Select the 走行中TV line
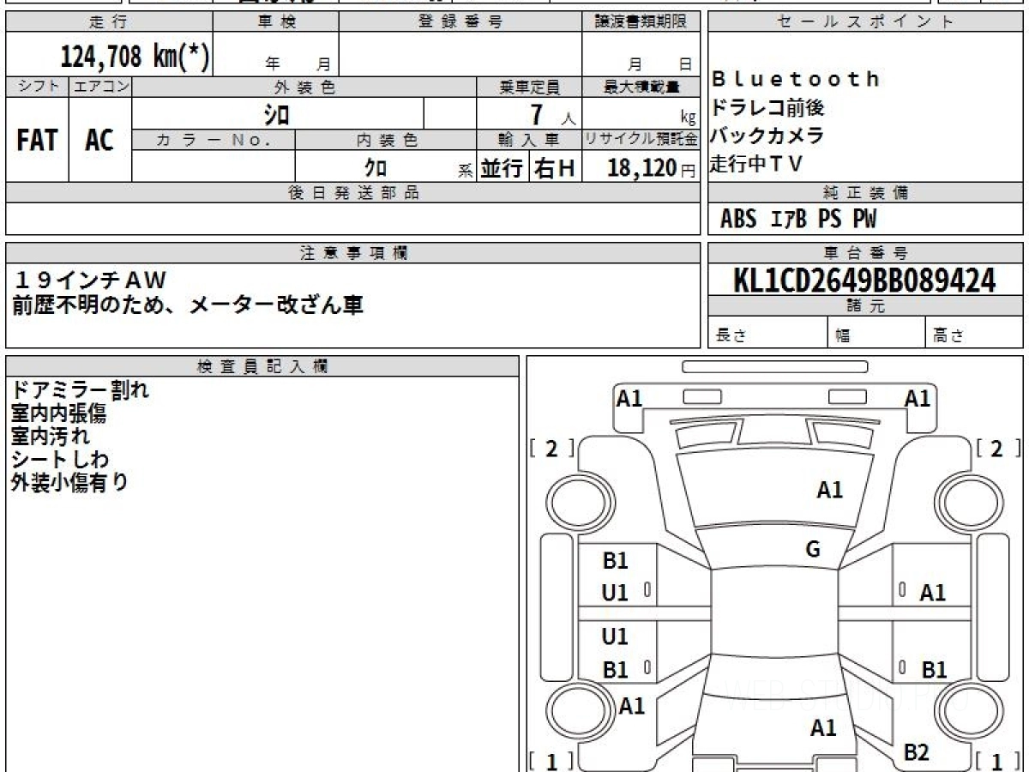This screenshot has height=772, width=1029. pyautogui.click(x=756, y=164)
